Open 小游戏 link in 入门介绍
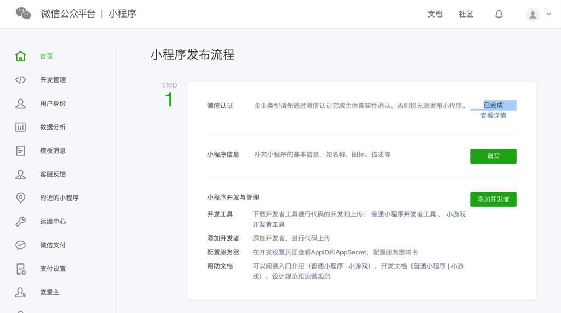Viewport: 561px width, 313px height. tap(358, 266)
